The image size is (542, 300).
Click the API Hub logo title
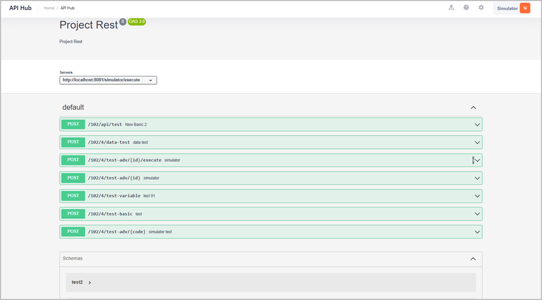pyautogui.click(x=21, y=8)
